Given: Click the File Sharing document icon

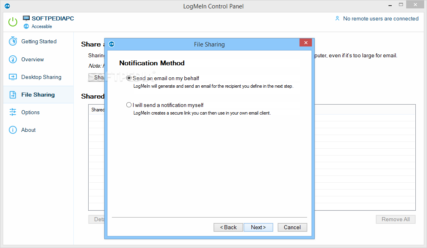Looking at the screenshot, I should point(13,95).
